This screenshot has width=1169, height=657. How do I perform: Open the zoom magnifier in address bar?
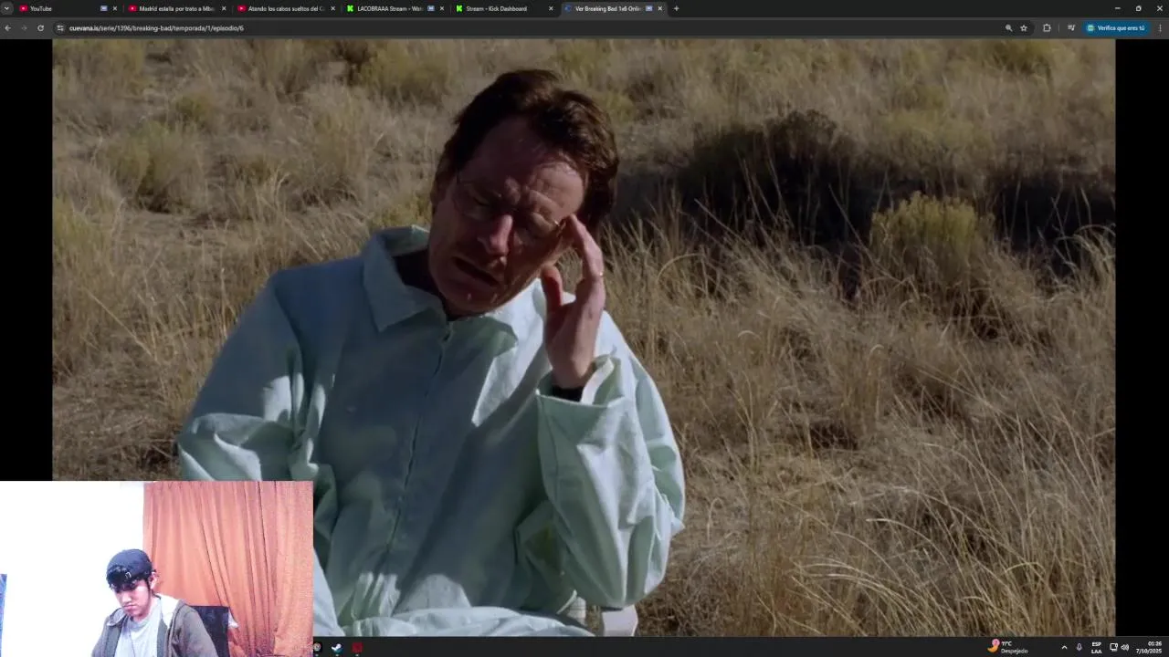tap(1008, 28)
